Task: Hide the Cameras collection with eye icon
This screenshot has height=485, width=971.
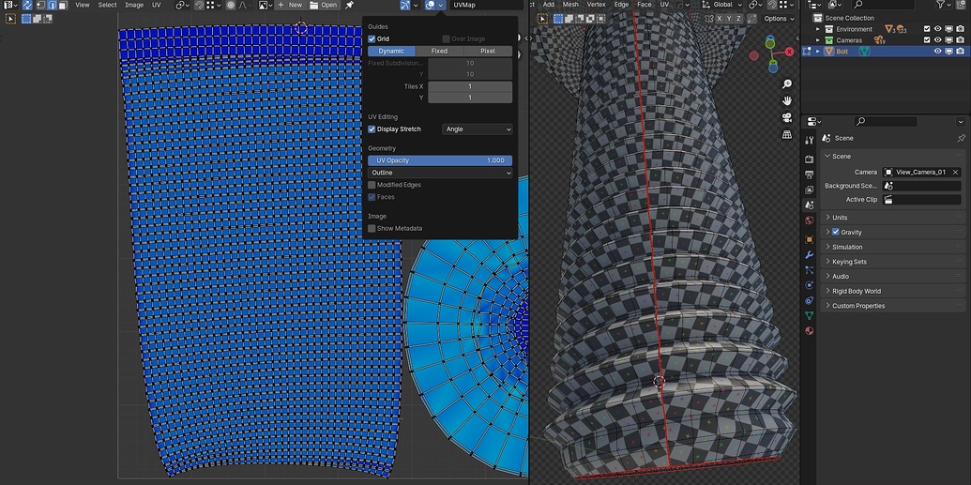Action: (x=938, y=40)
